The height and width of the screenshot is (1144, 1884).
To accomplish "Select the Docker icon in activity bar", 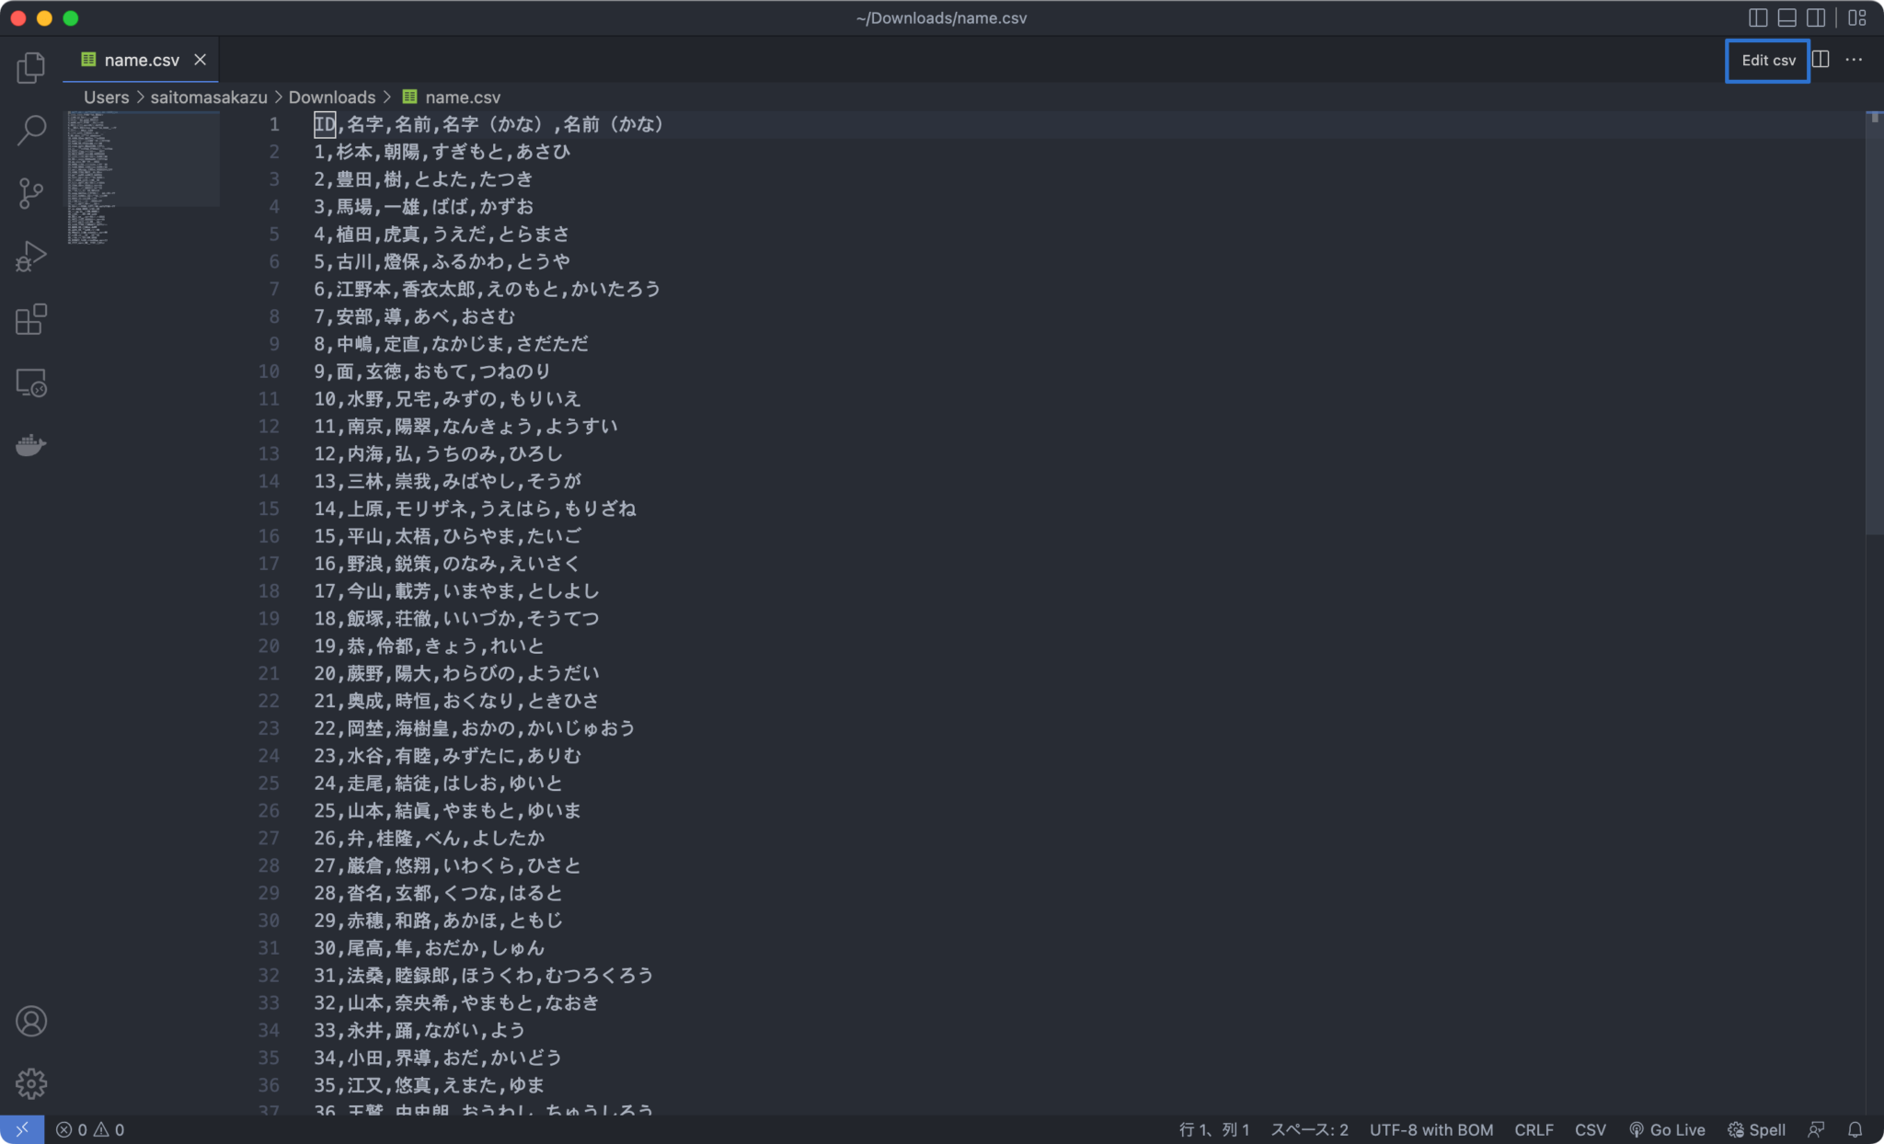I will 30,445.
